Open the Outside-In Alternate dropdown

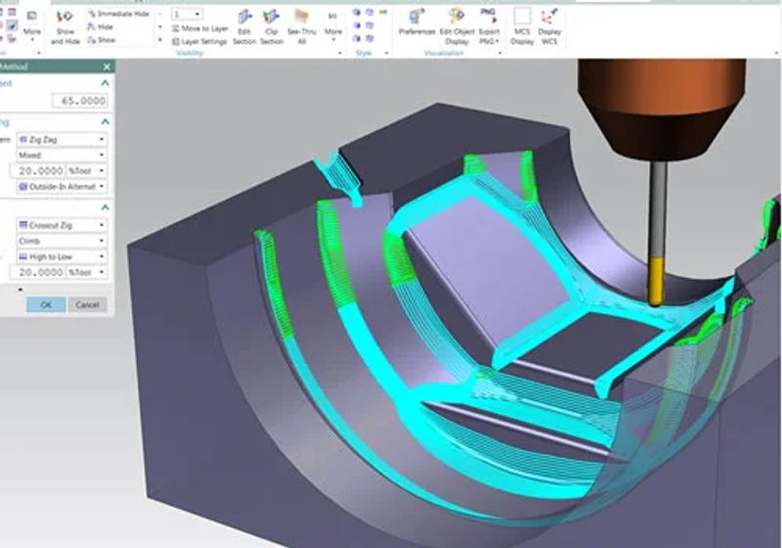tap(62, 187)
